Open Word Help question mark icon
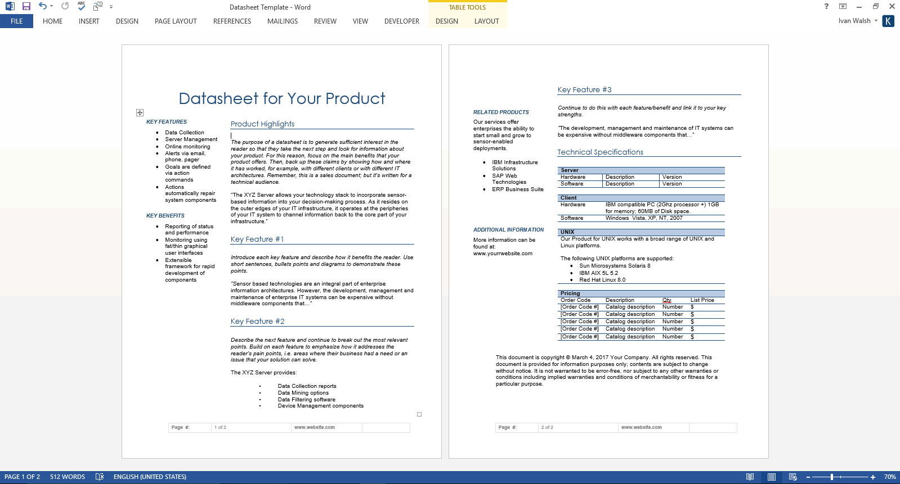 click(826, 6)
